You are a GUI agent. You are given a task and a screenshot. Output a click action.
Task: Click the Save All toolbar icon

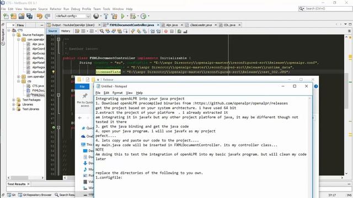tap(29, 16)
